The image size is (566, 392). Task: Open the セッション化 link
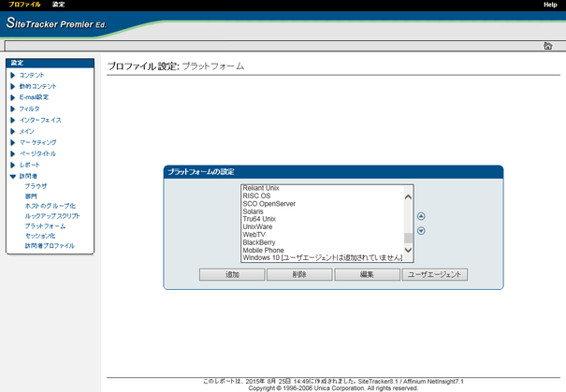(x=40, y=236)
